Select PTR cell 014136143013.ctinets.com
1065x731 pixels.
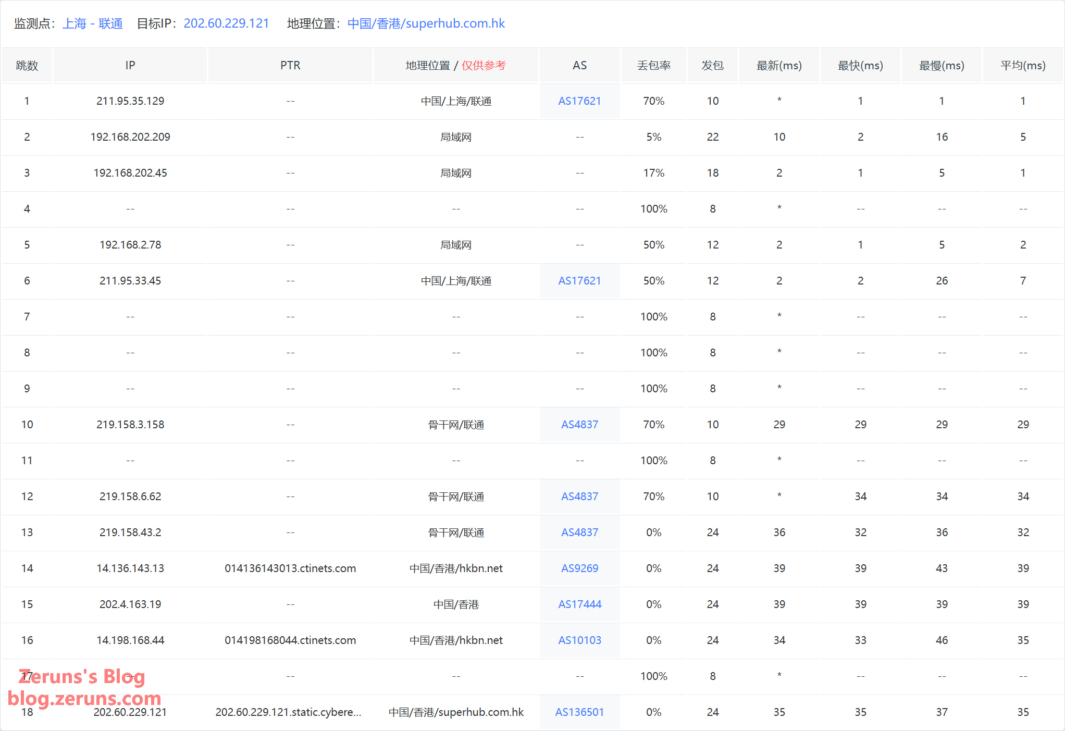[290, 568]
